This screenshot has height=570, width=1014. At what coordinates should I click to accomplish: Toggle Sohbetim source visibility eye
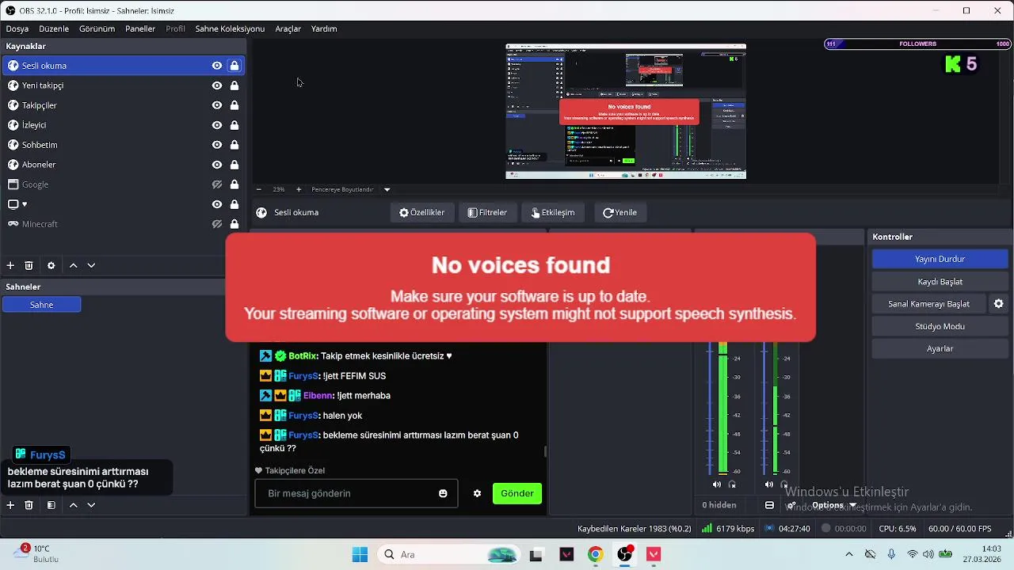217,145
